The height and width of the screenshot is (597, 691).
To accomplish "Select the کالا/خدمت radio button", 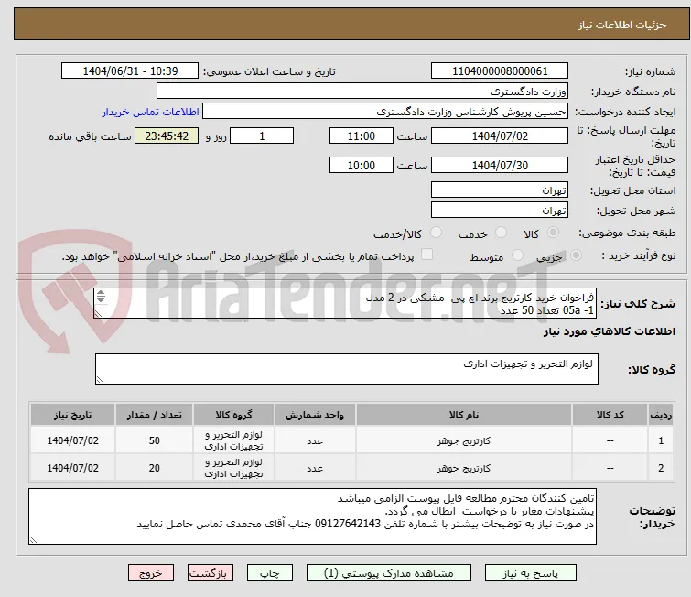I will (x=436, y=233).
